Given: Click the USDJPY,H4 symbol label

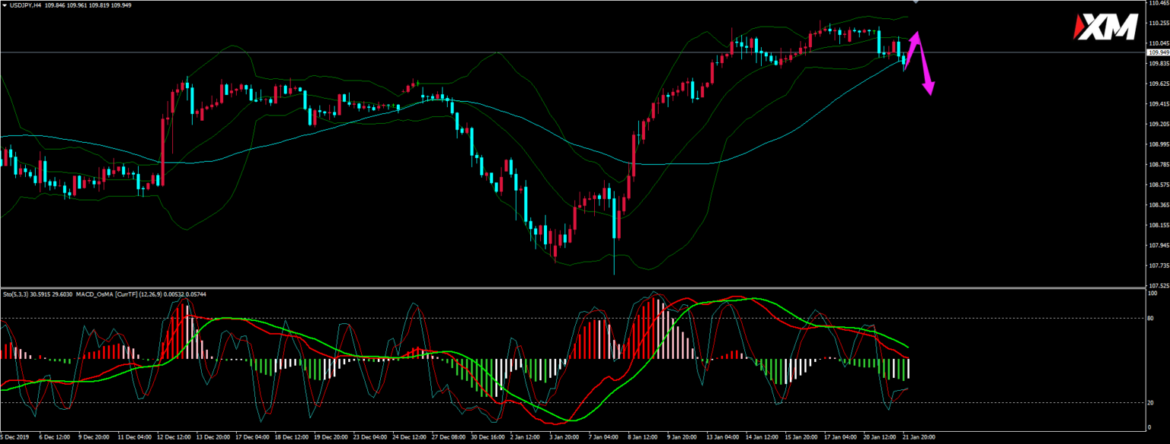Looking at the screenshot, I should [27, 5].
